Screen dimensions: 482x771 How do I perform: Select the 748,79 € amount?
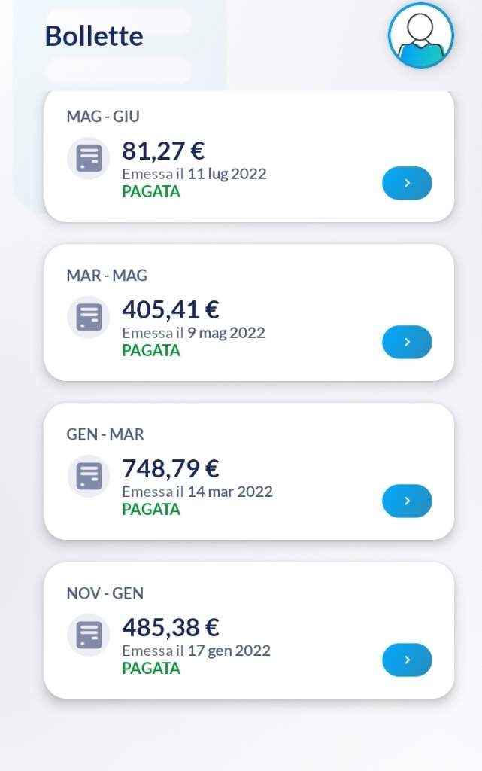tap(171, 468)
